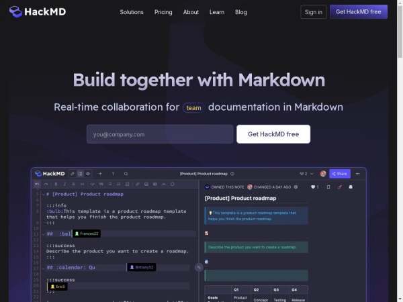Click the note title in editor top bar
Viewport: 403px width, 302px height.
[204, 174]
